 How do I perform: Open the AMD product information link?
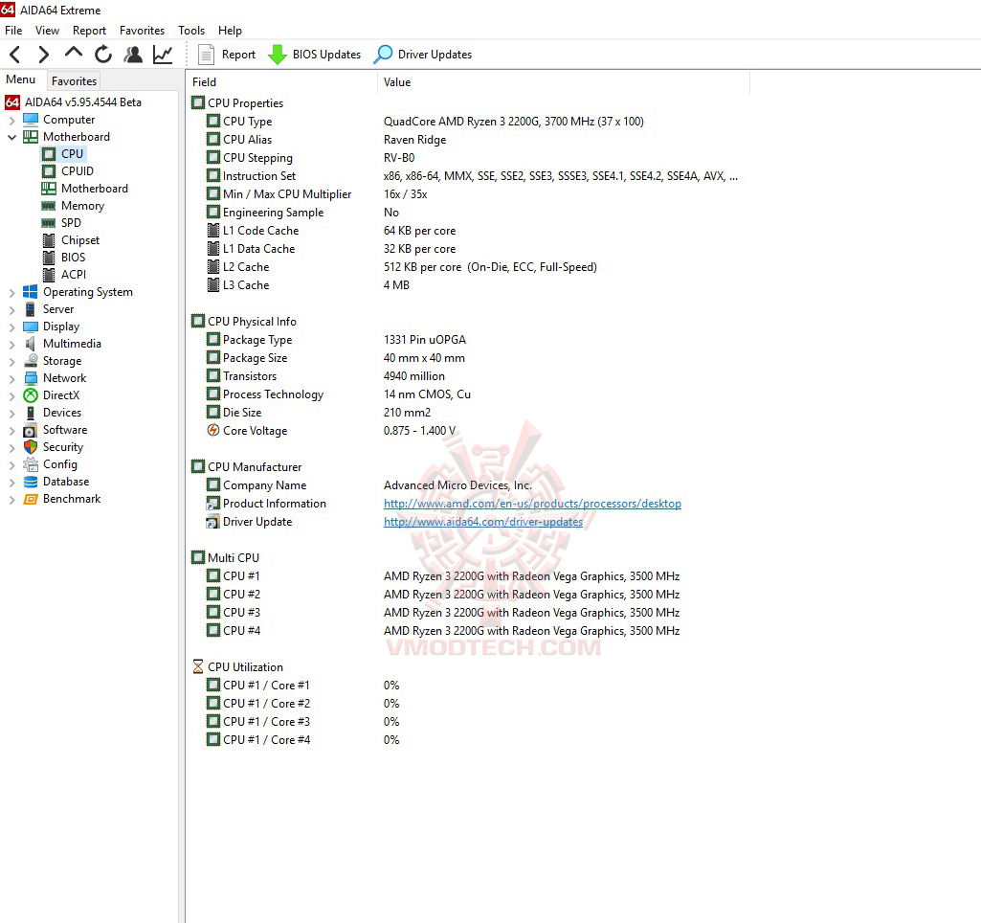pos(532,503)
